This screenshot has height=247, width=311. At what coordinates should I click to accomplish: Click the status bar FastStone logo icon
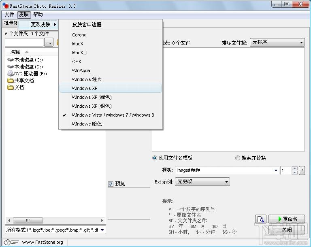tap(11, 242)
